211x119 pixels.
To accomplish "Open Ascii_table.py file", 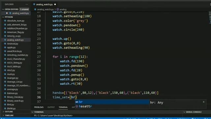I will tap(14, 66).
